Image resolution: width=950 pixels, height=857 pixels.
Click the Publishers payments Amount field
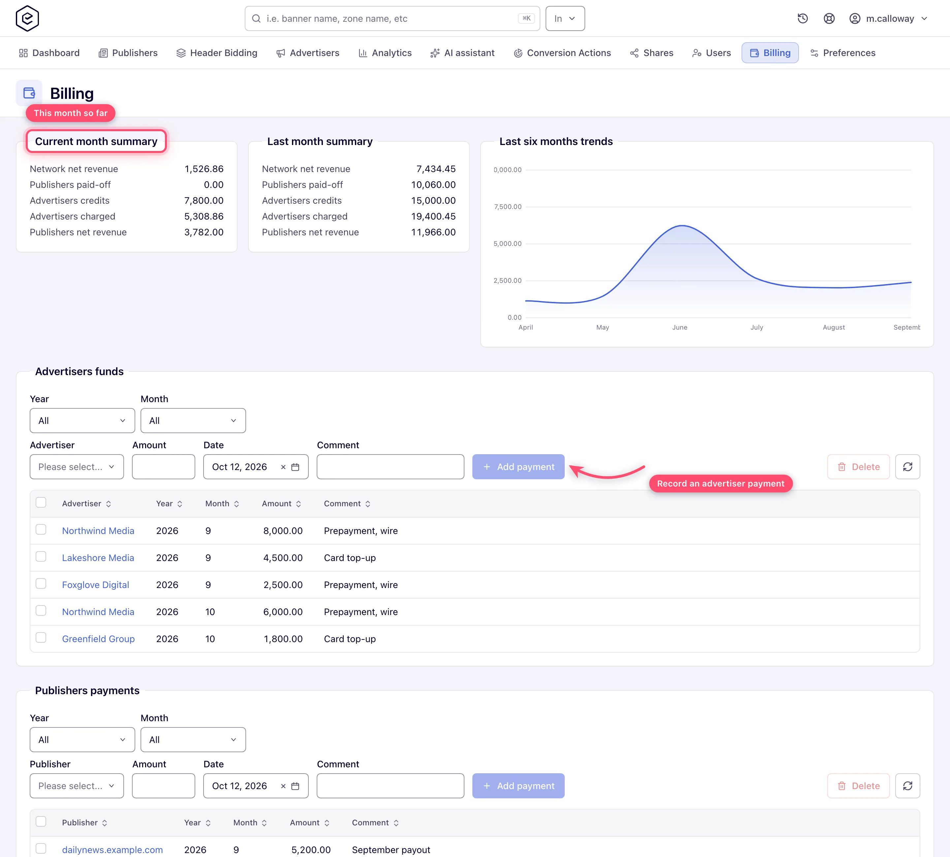(x=164, y=785)
